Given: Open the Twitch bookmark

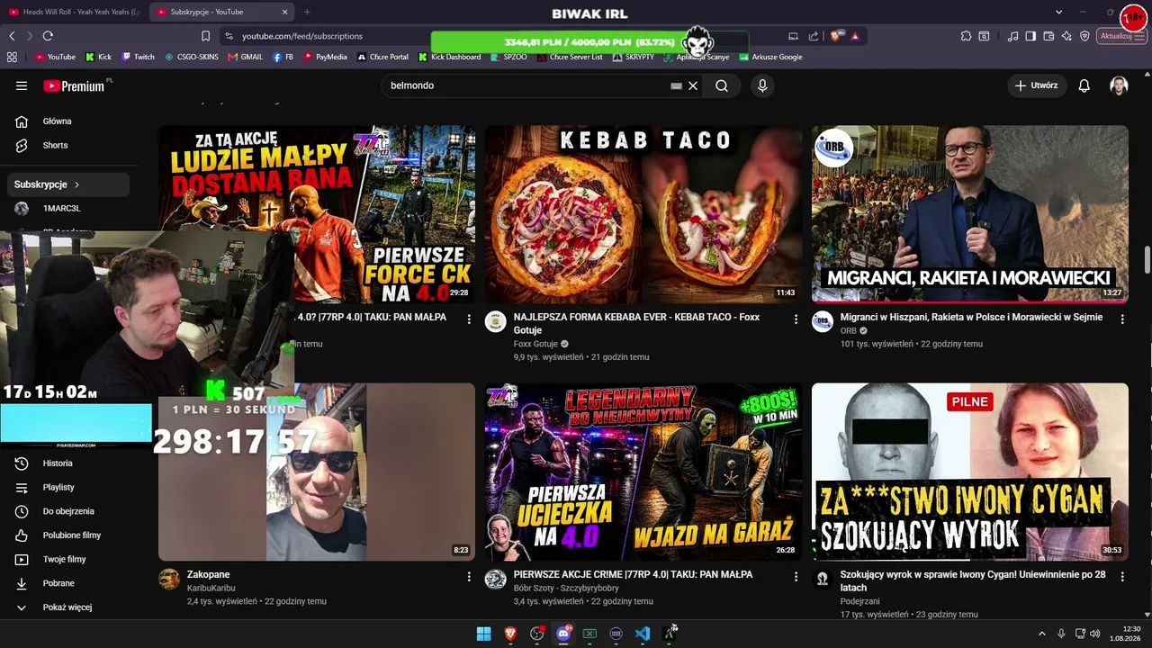Looking at the screenshot, I should [x=138, y=57].
